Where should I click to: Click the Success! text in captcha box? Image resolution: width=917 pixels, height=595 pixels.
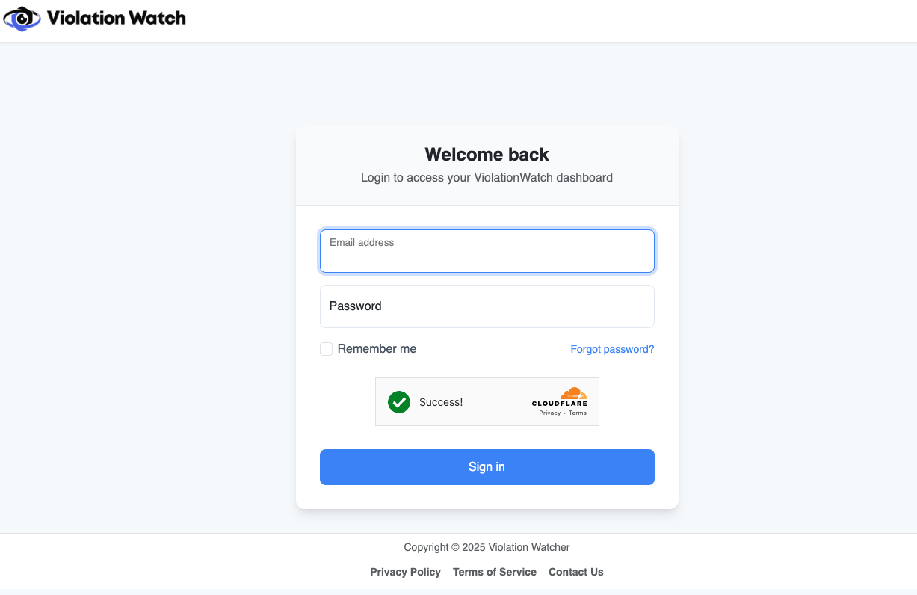(441, 402)
